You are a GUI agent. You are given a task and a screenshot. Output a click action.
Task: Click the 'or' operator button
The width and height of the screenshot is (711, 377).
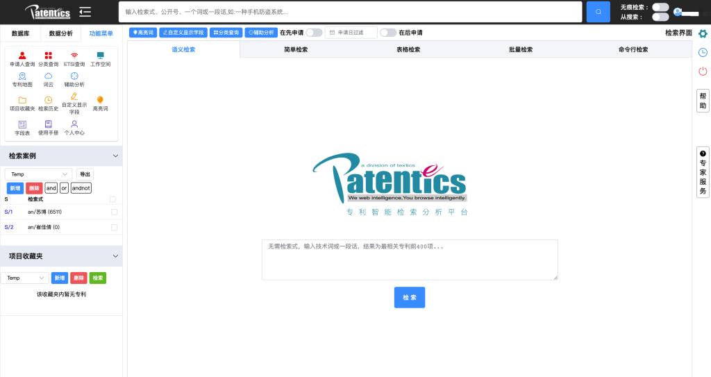click(x=64, y=188)
